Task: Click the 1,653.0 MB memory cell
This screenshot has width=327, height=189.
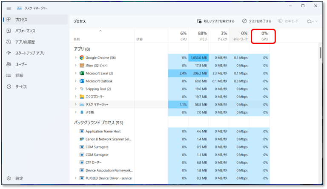Action: point(198,57)
